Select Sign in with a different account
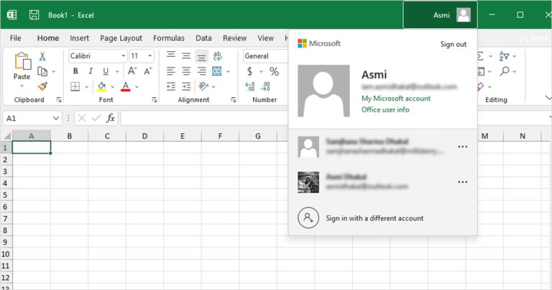 coord(374,218)
